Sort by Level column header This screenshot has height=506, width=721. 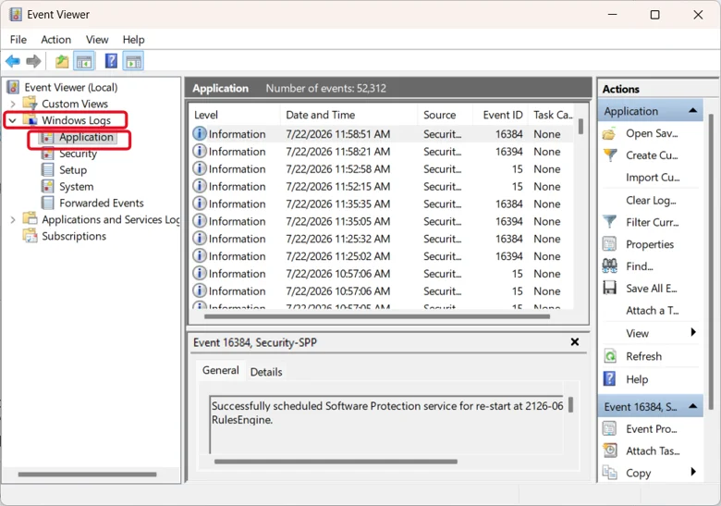[235, 115]
